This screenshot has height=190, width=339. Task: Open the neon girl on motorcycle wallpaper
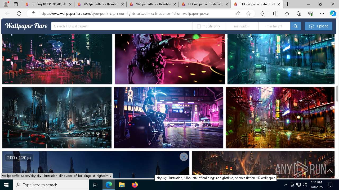[169, 118]
